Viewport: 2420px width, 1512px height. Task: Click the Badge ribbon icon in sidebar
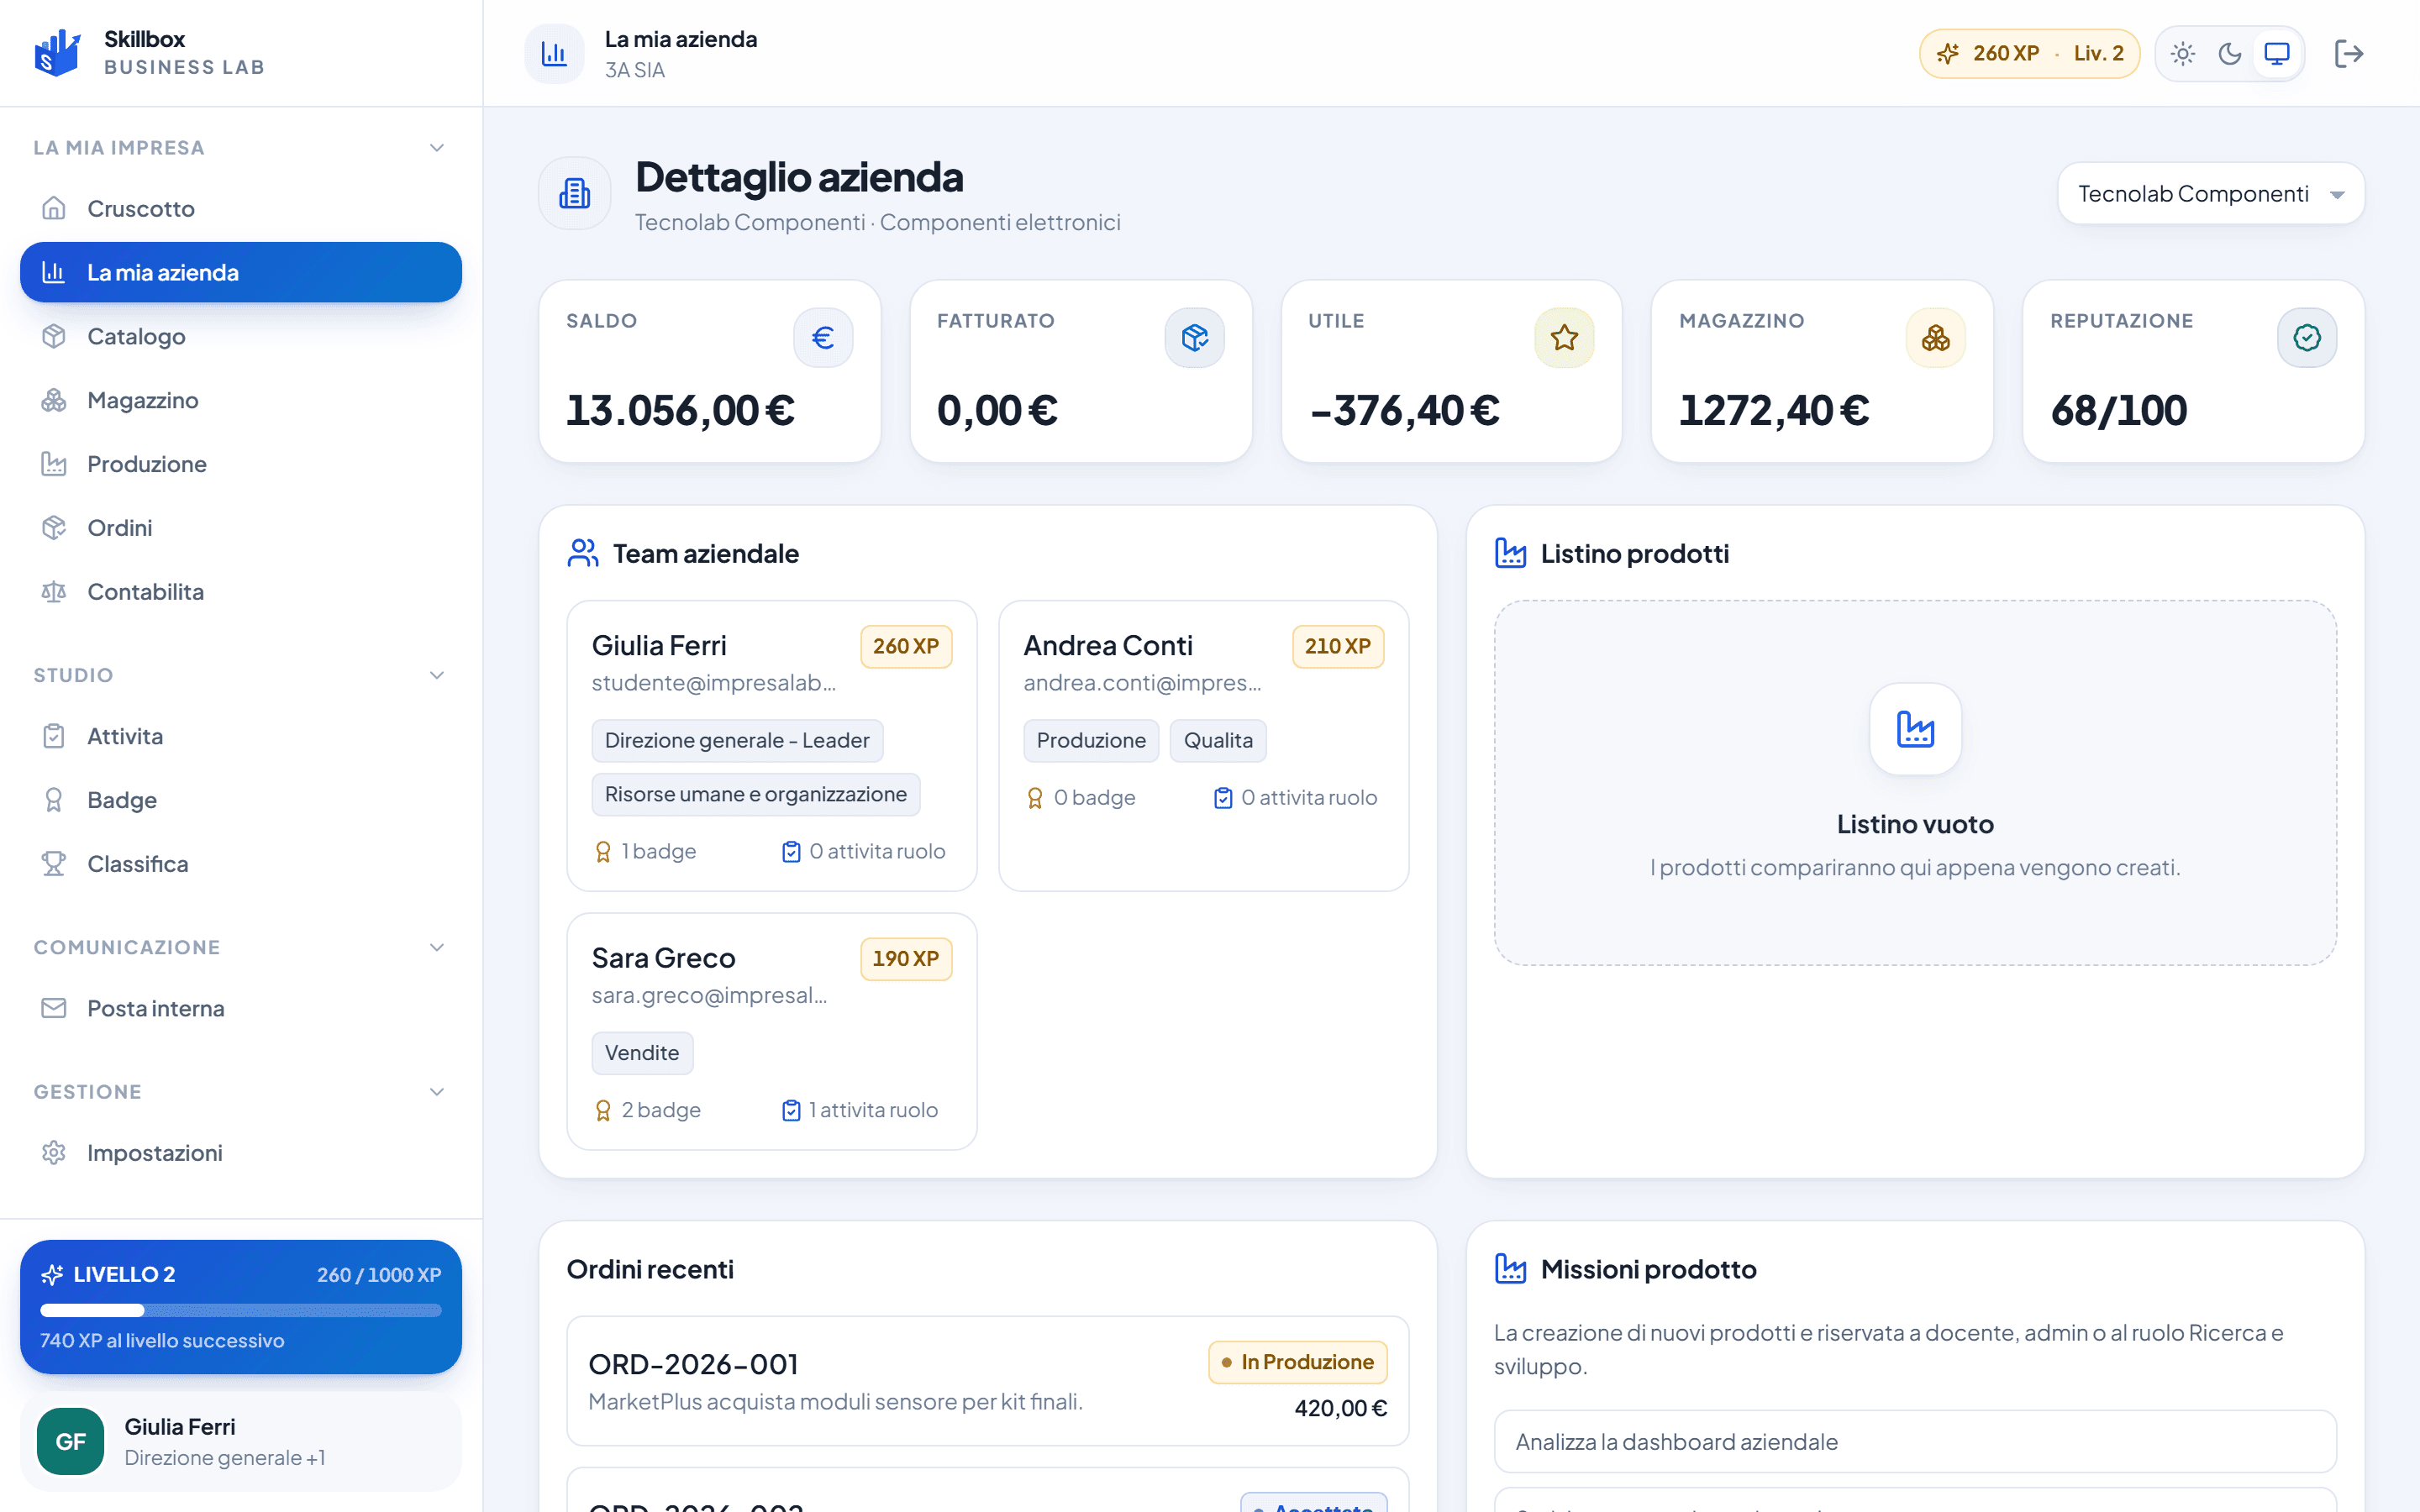pyautogui.click(x=54, y=800)
